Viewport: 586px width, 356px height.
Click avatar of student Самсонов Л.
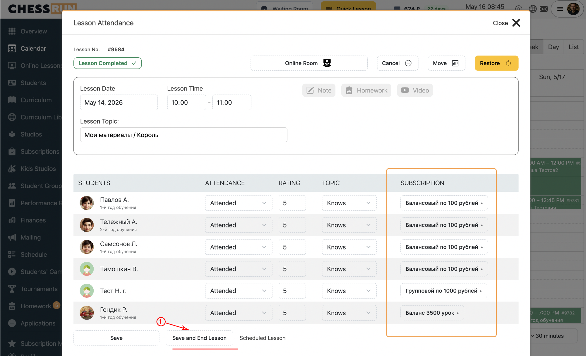pyautogui.click(x=87, y=247)
